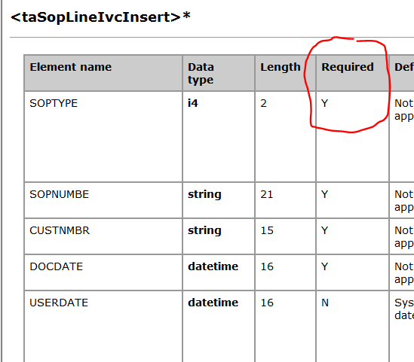The height and width of the screenshot is (362, 414).
Task: Click the Length column header
Action: (x=281, y=67)
